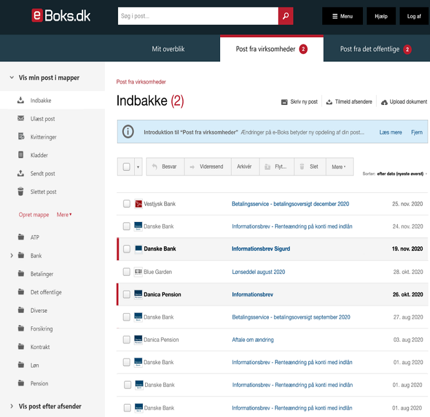Viewport: 430px width, 417px height.
Task: Toggle the select-all checkbox in toolbar
Action: pos(127,166)
